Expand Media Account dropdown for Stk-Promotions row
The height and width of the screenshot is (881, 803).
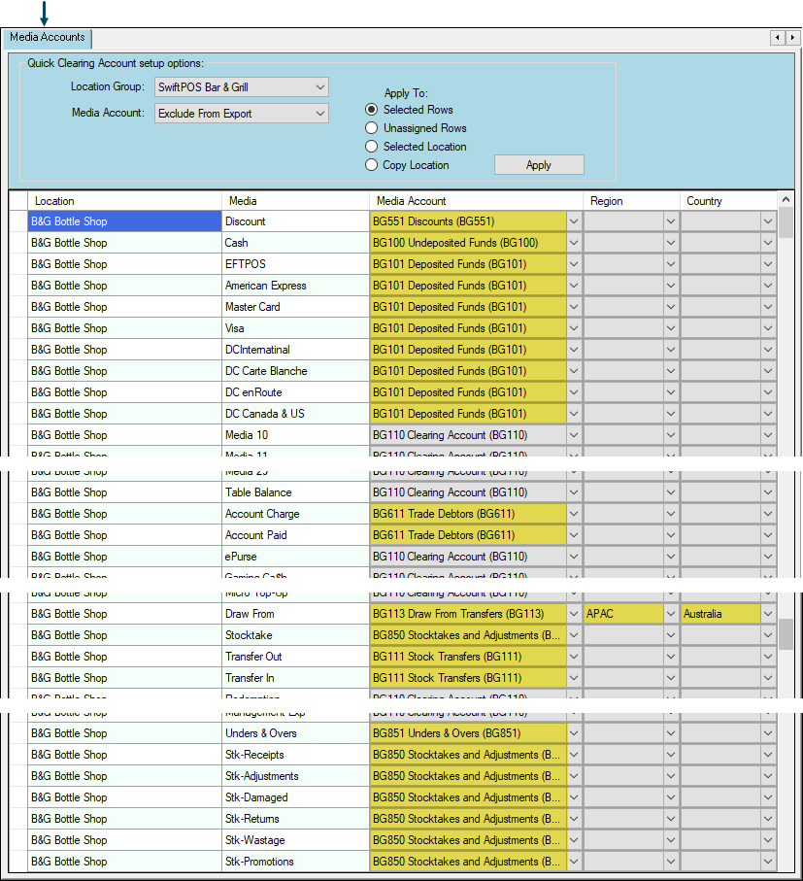point(574,862)
